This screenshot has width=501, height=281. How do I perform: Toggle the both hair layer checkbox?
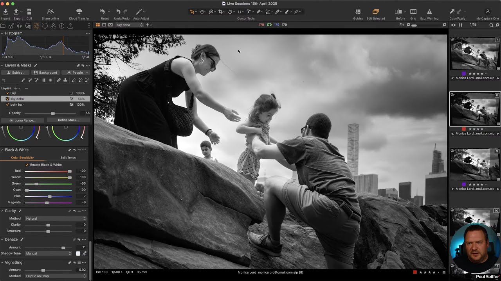[x=7, y=105]
